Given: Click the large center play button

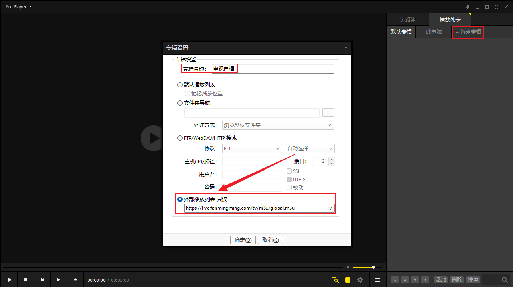Looking at the screenshot, I should [152, 138].
